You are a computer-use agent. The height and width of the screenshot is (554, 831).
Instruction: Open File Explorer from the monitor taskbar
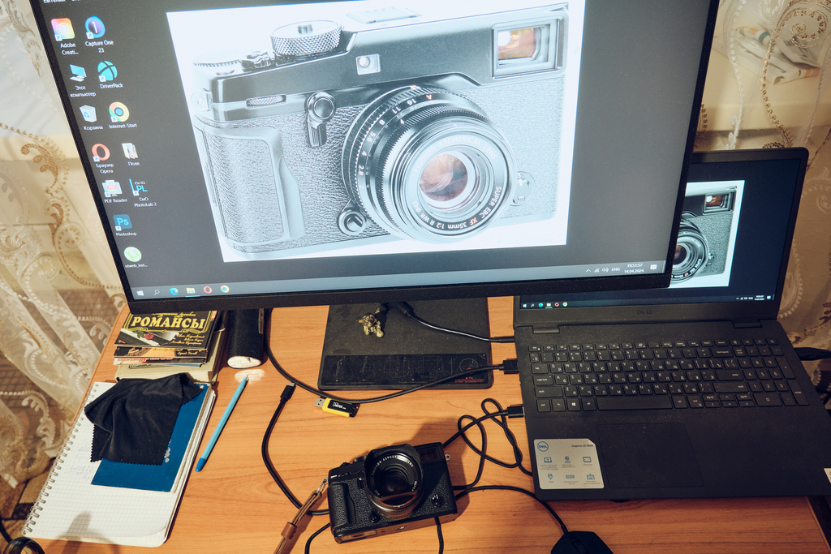click(x=191, y=290)
